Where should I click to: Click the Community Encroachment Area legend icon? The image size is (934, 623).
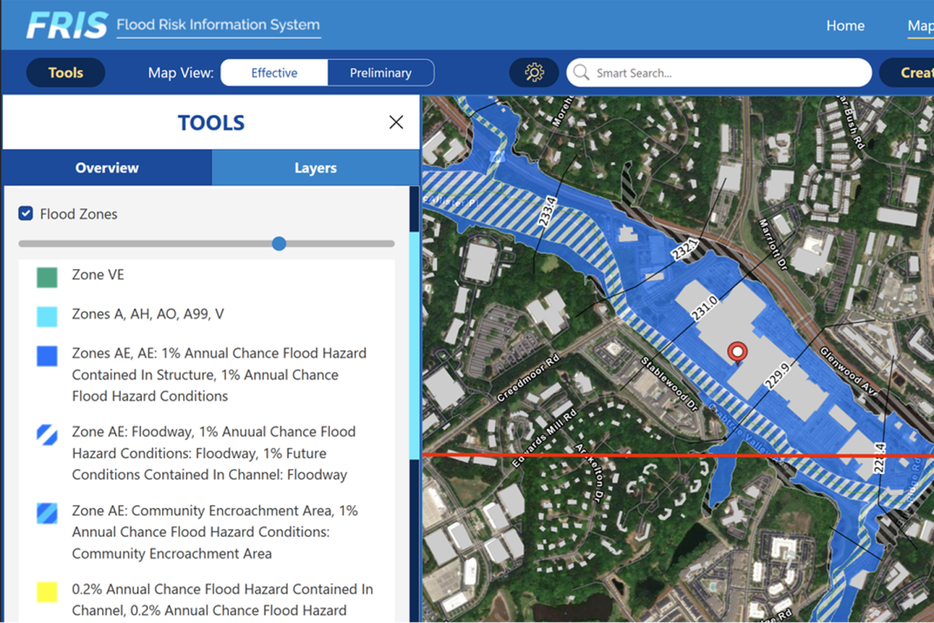point(47,513)
